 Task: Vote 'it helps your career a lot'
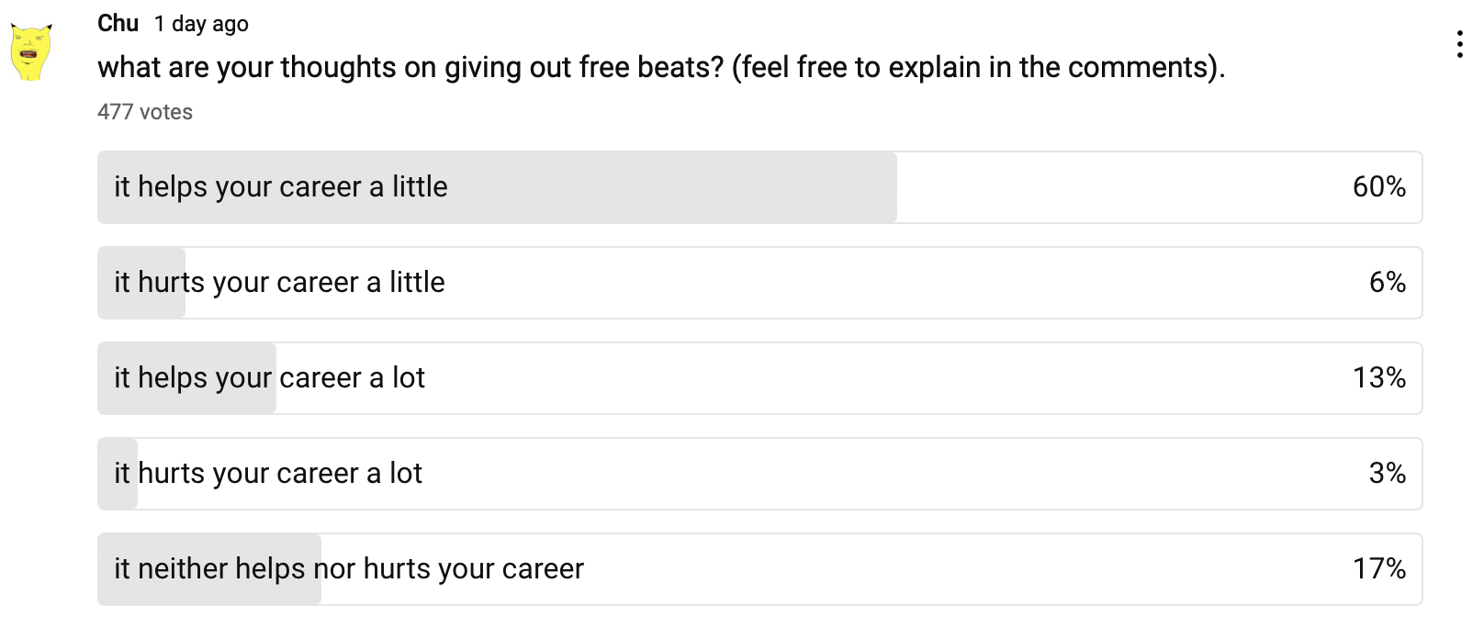[759, 378]
